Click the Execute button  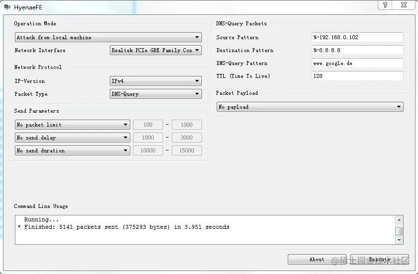point(379,259)
